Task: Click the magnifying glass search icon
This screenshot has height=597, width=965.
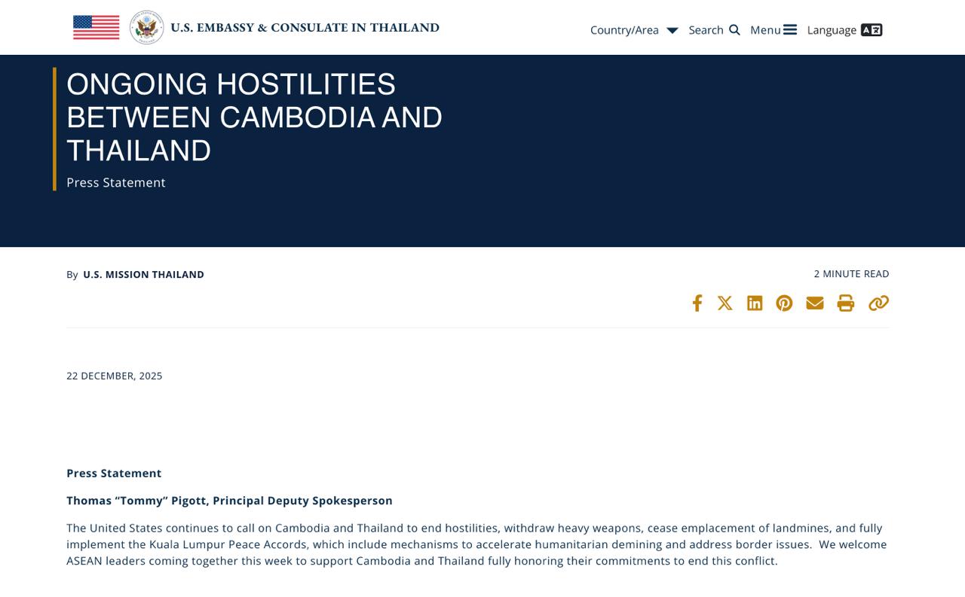Action: 734,30
